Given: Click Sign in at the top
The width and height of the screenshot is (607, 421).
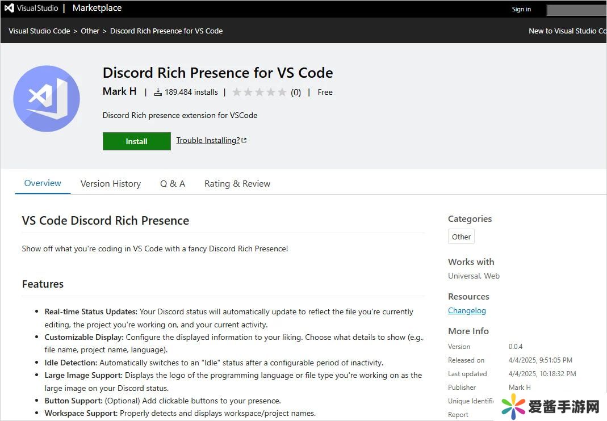Looking at the screenshot, I should pos(521,9).
